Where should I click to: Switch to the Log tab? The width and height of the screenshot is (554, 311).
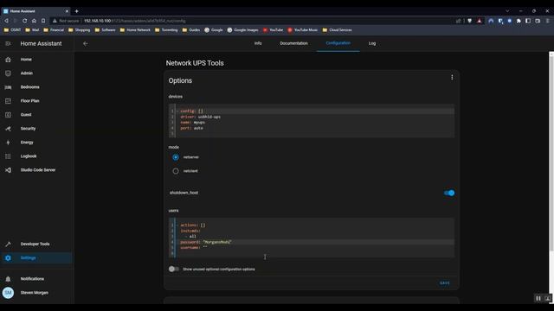click(x=372, y=43)
